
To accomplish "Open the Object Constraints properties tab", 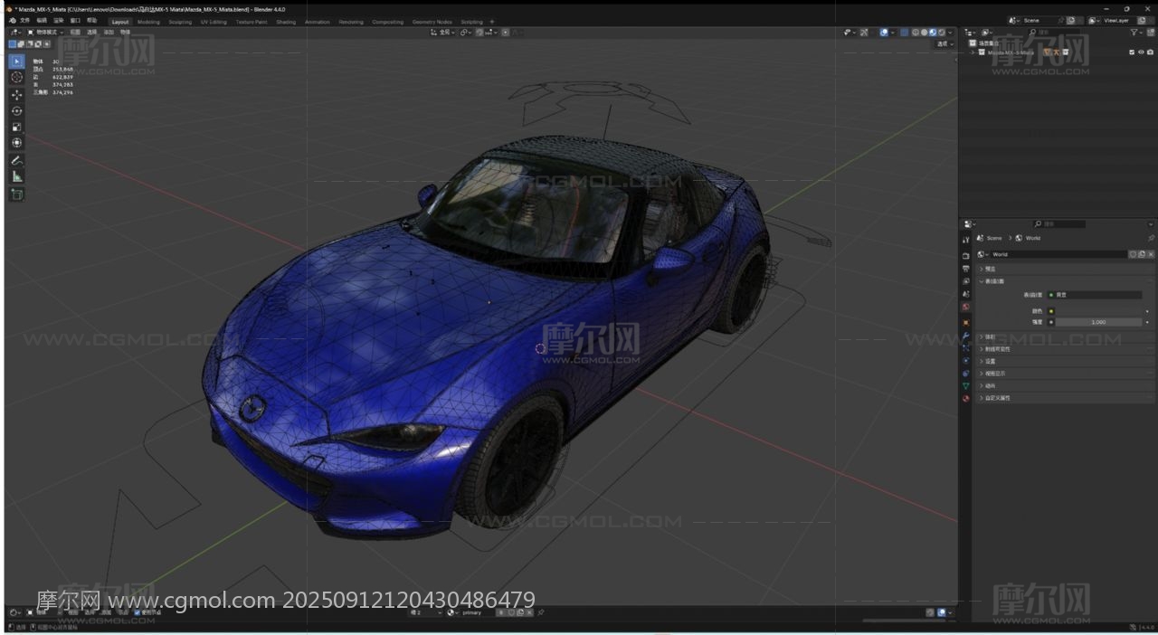I will [x=966, y=373].
